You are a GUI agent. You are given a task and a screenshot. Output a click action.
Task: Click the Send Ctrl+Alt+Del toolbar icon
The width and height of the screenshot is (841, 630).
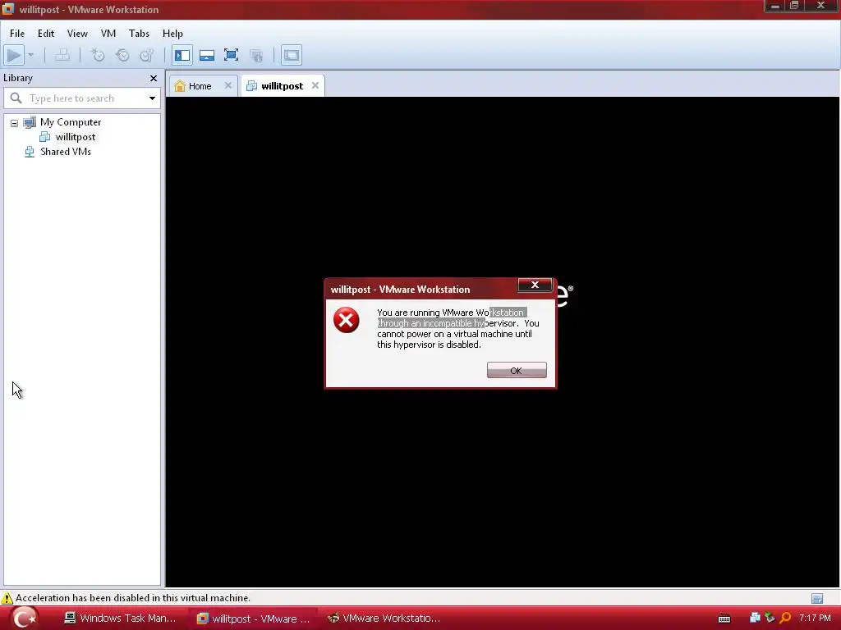coord(62,55)
